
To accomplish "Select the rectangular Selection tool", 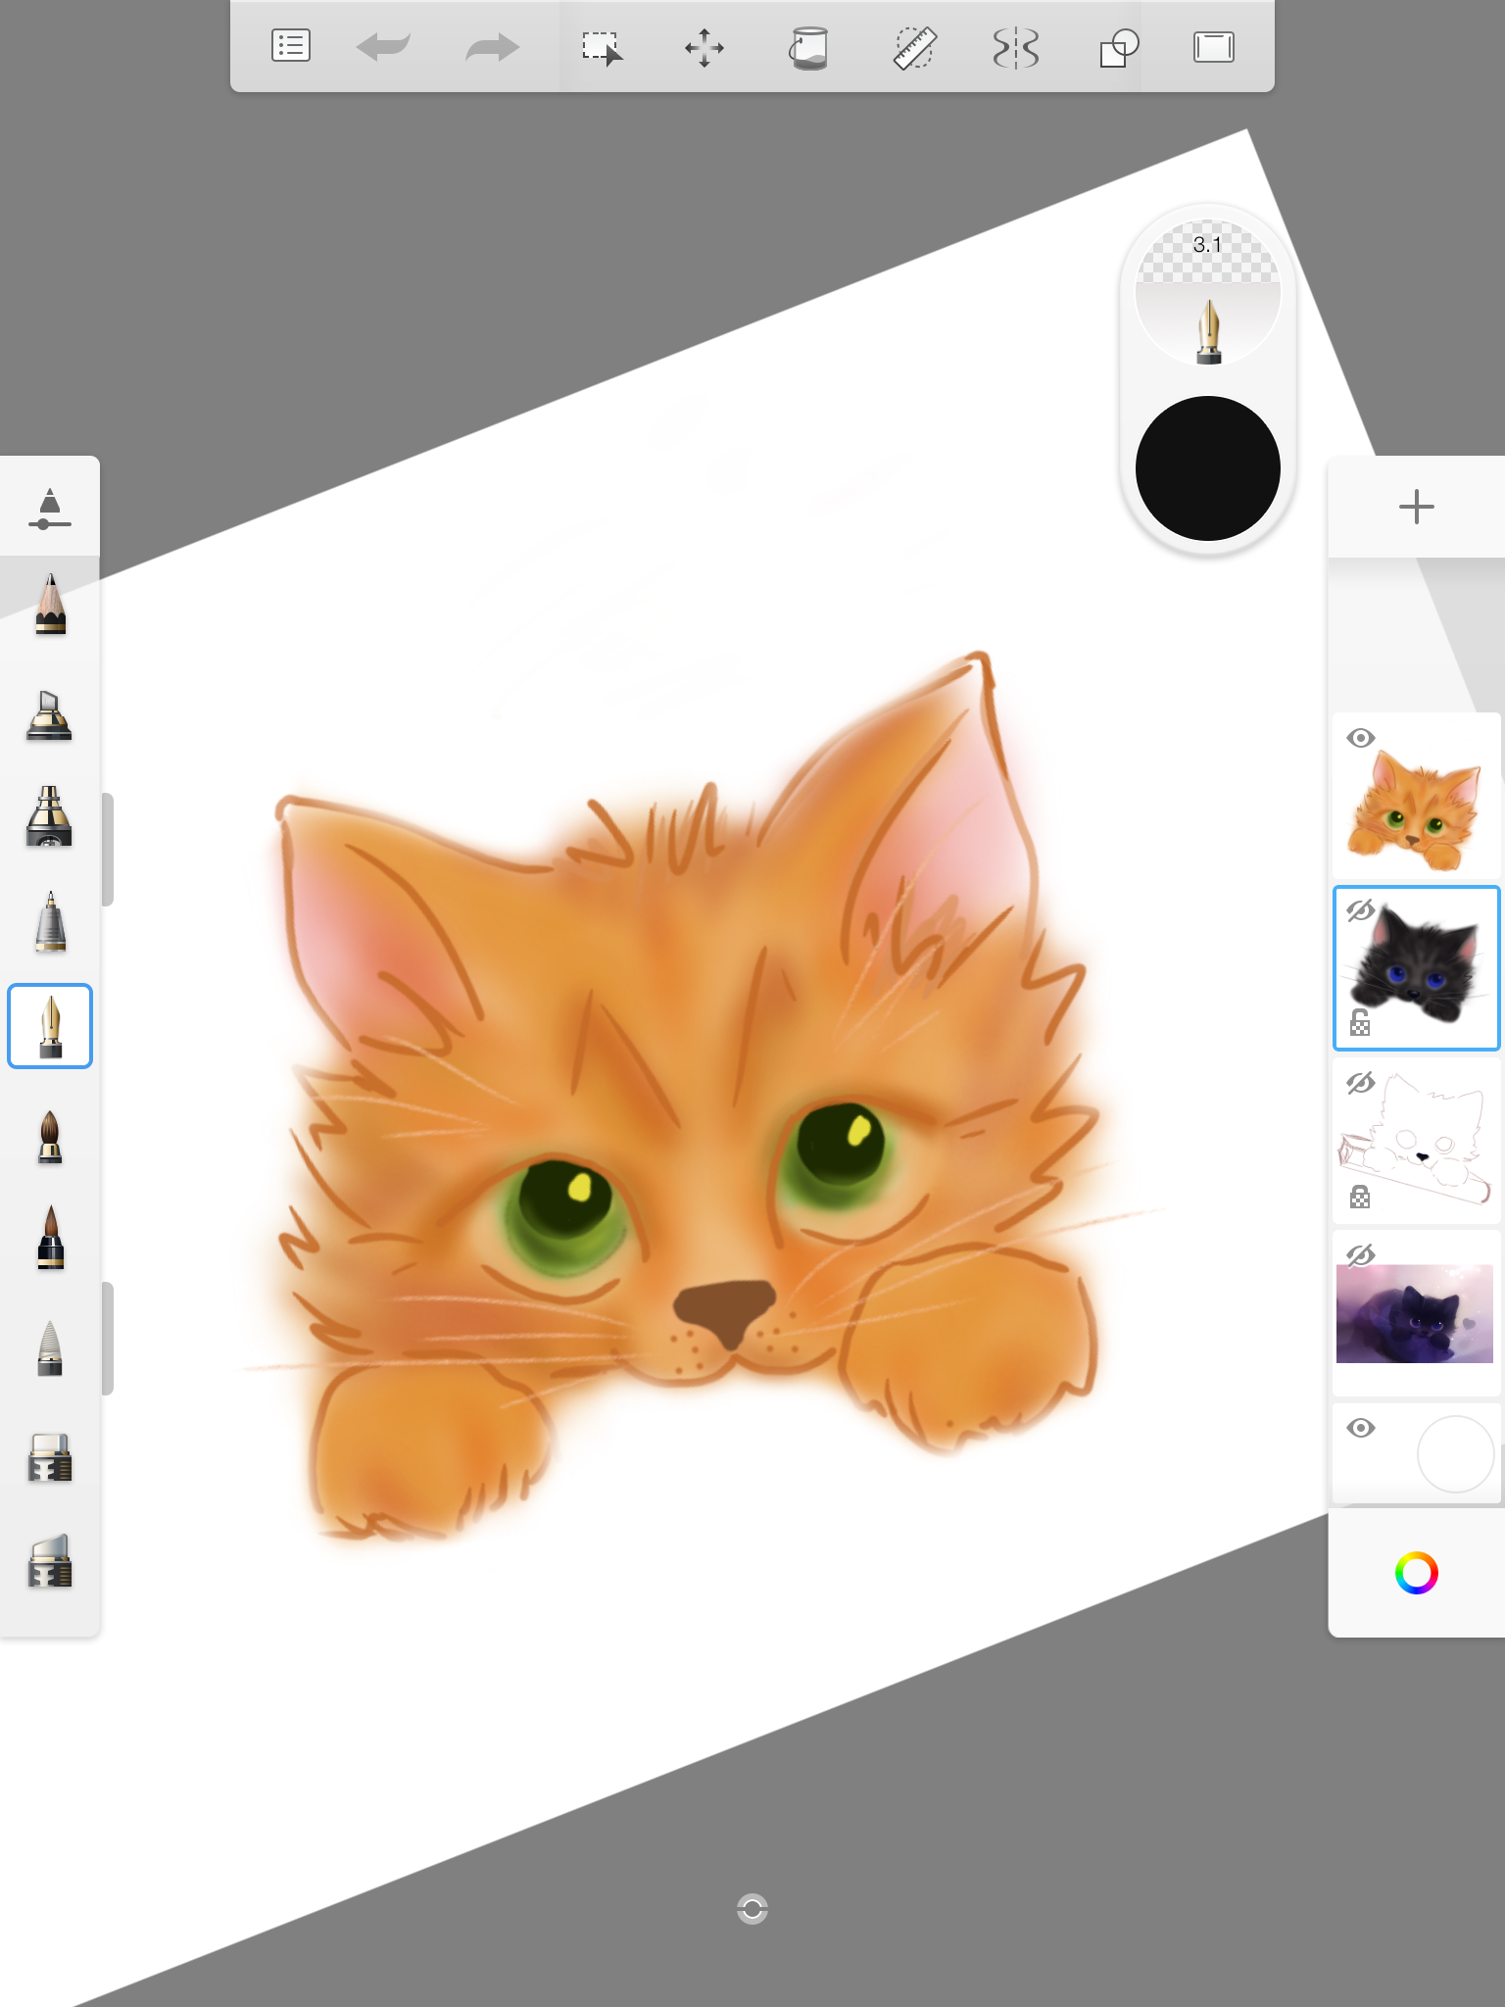I will click(x=602, y=48).
